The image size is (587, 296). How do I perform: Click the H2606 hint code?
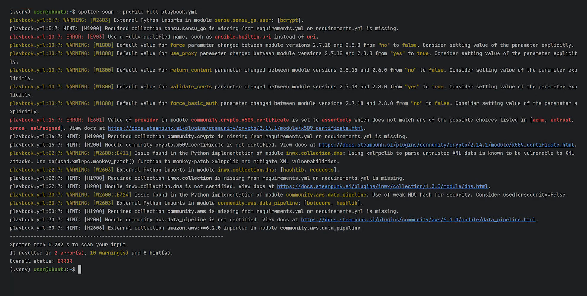(x=94, y=228)
